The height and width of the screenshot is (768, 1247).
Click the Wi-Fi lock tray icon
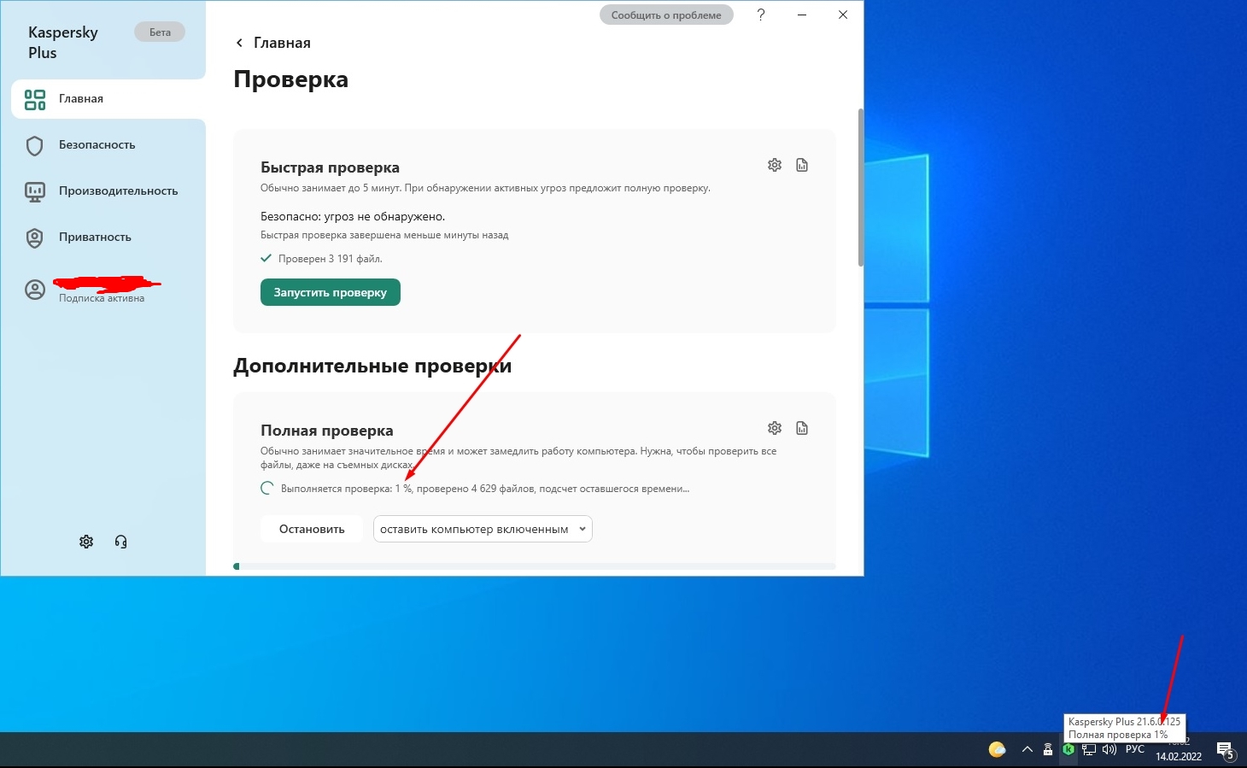point(1048,750)
